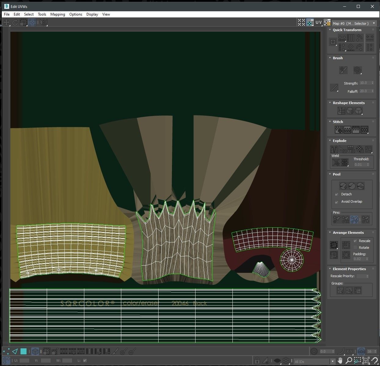Viewport: 380px width, 366px height.
Task: Click the U coordinate field
Action: pos(24,361)
